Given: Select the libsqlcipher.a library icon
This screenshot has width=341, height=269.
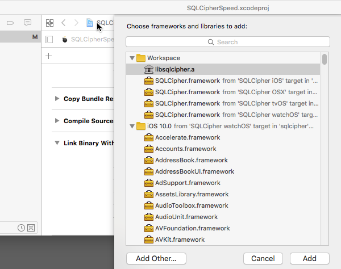Looking at the screenshot, I should pos(149,69).
